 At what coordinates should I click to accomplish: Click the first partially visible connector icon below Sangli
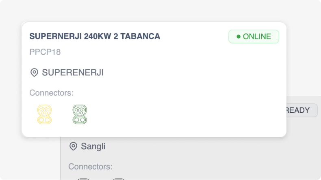pos(83,178)
